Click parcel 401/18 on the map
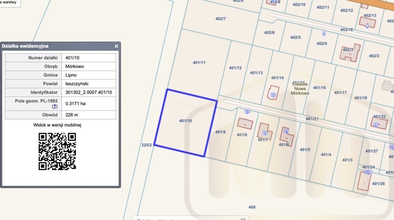Viewport: 394px width, 220px height. (361, 98)
